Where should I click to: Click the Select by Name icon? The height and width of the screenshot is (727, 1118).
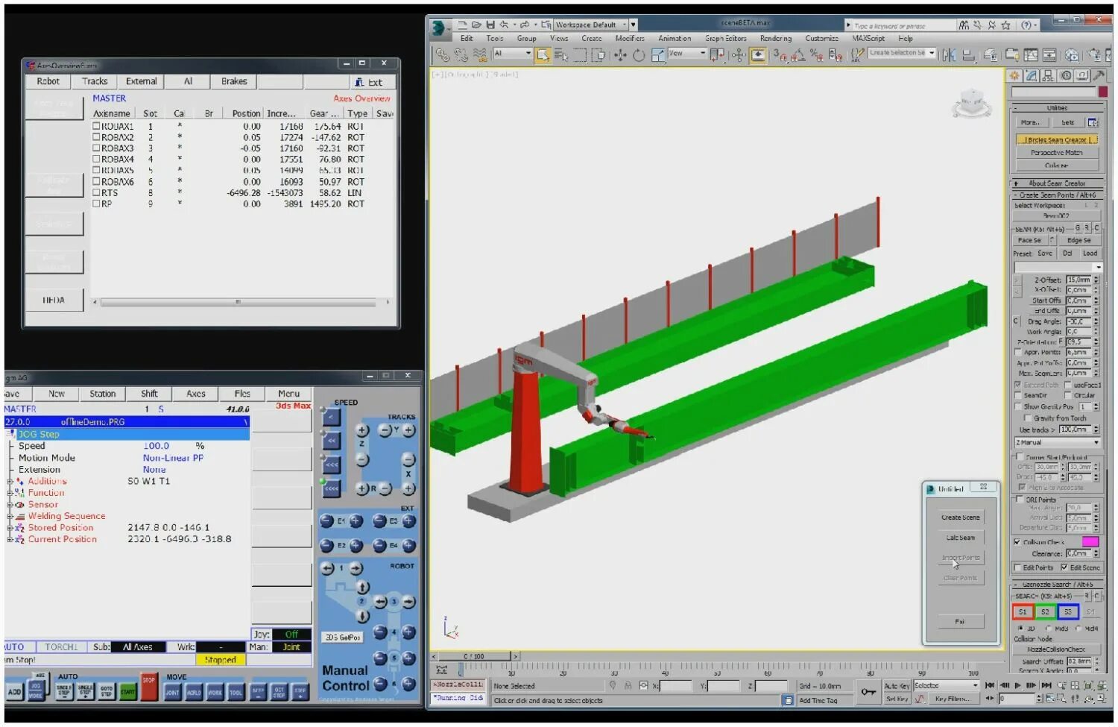[561, 54]
